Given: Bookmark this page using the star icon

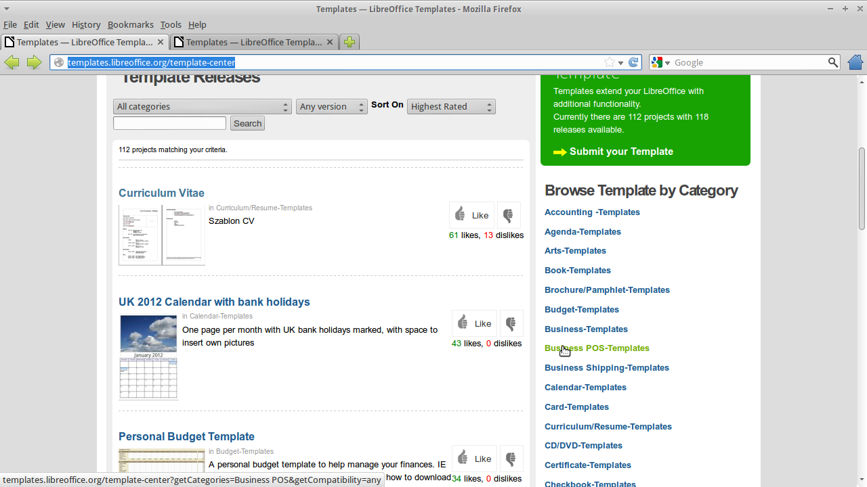Looking at the screenshot, I should pos(610,62).
